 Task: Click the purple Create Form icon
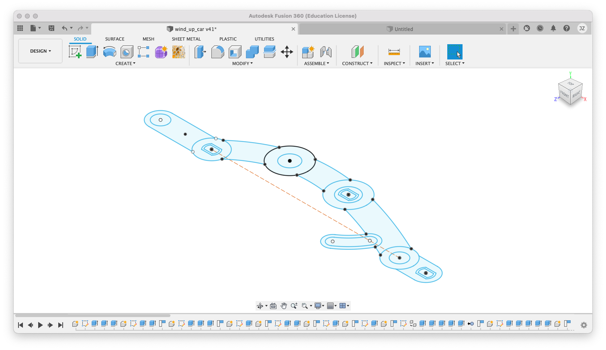(161, 52)
